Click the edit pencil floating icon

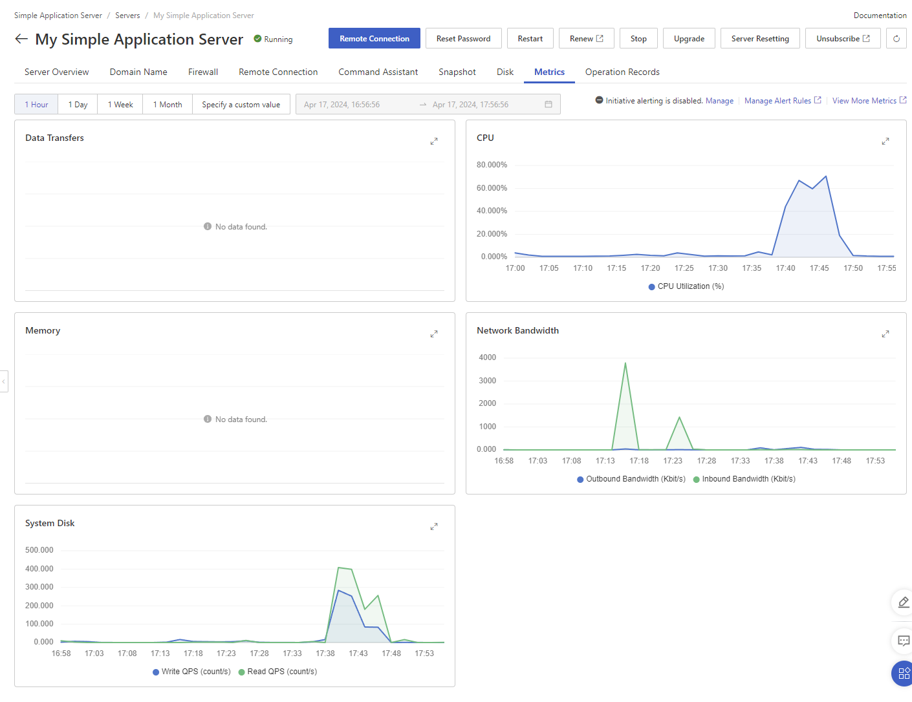point(903,602)
